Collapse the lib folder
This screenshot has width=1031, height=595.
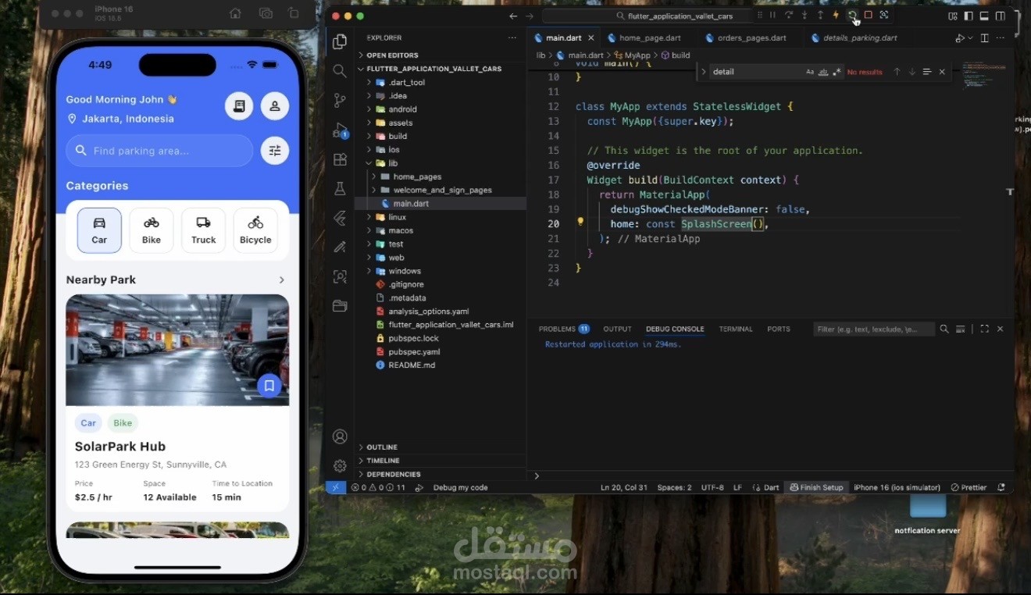(x=441, y=163)
